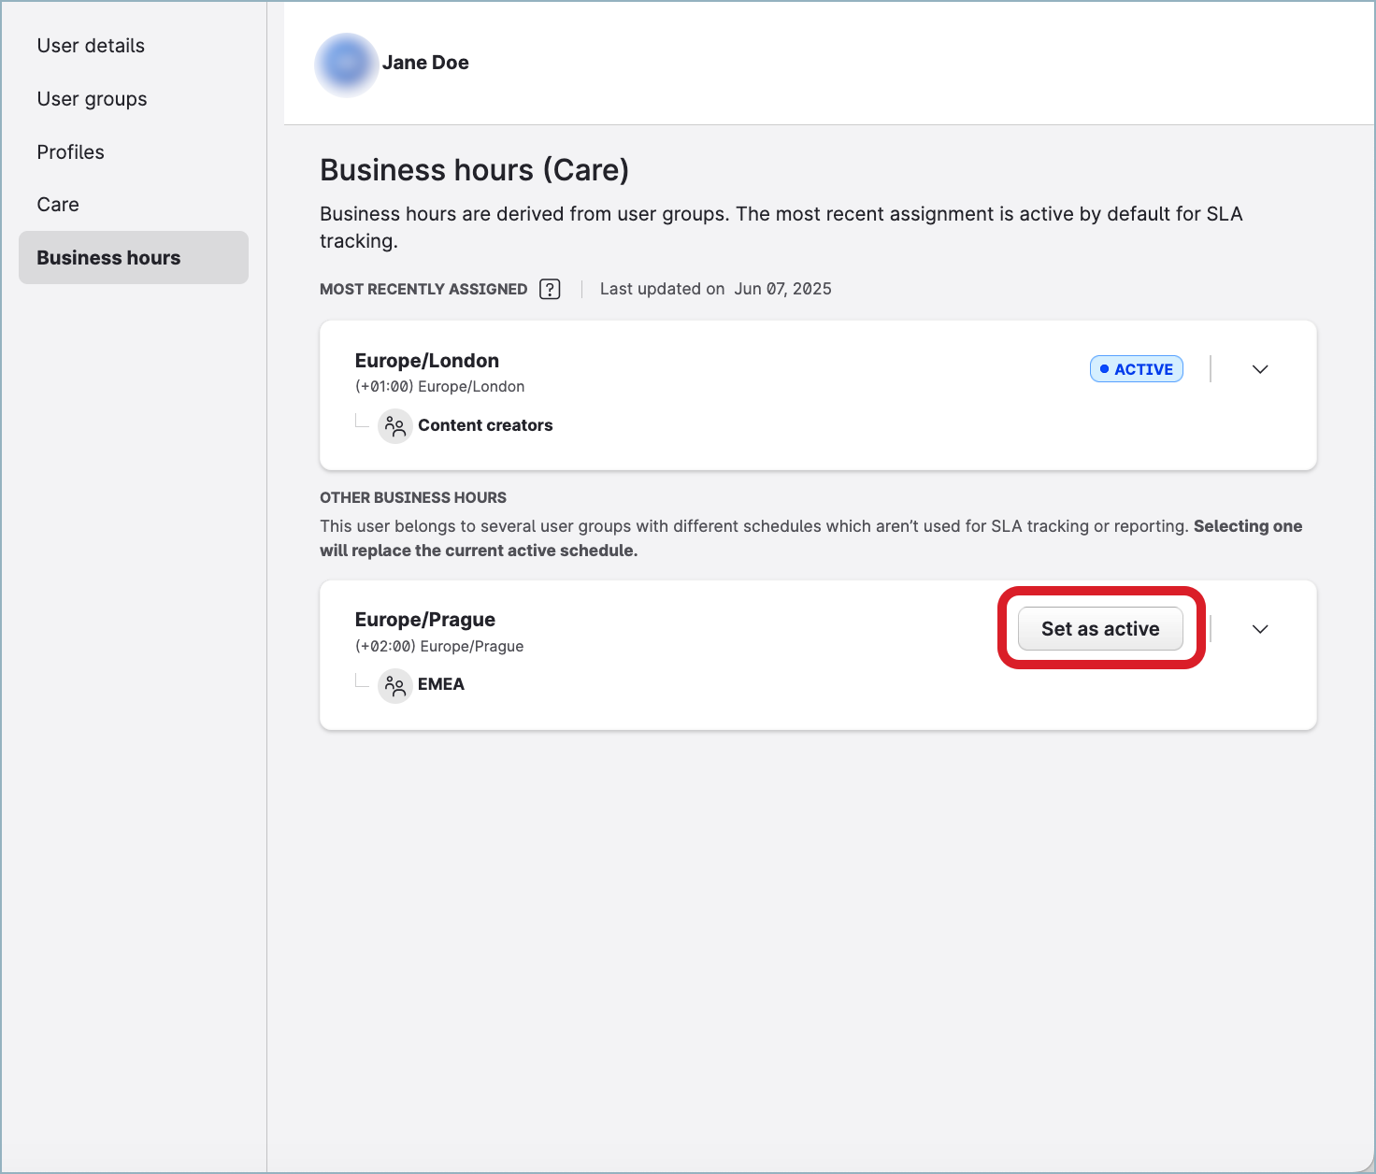Click the Content creators group name
Screen dimensions: 1376x1174
pos(485,425)
